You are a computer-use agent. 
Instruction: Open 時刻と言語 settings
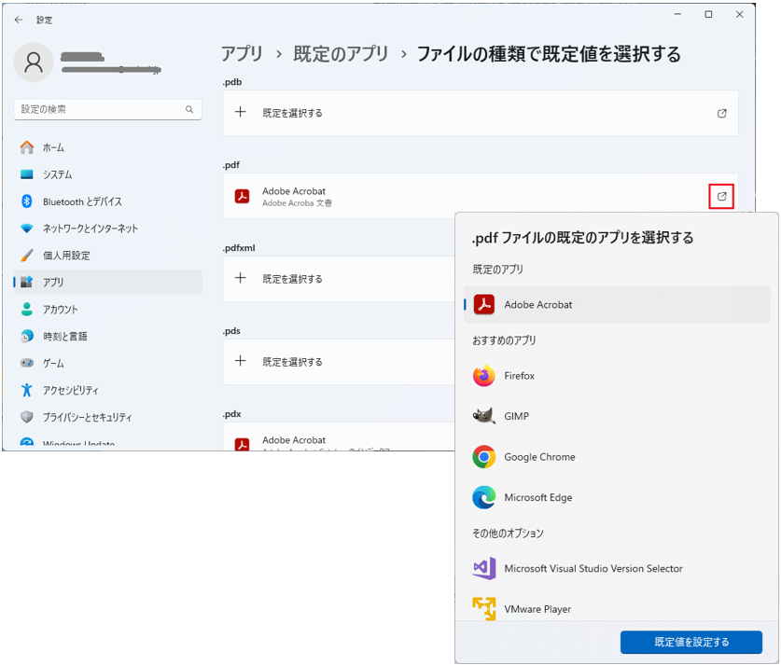[107, 336]
